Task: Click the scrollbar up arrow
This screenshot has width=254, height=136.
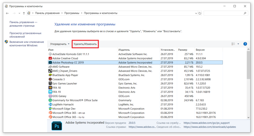Action: pos(249,50)
